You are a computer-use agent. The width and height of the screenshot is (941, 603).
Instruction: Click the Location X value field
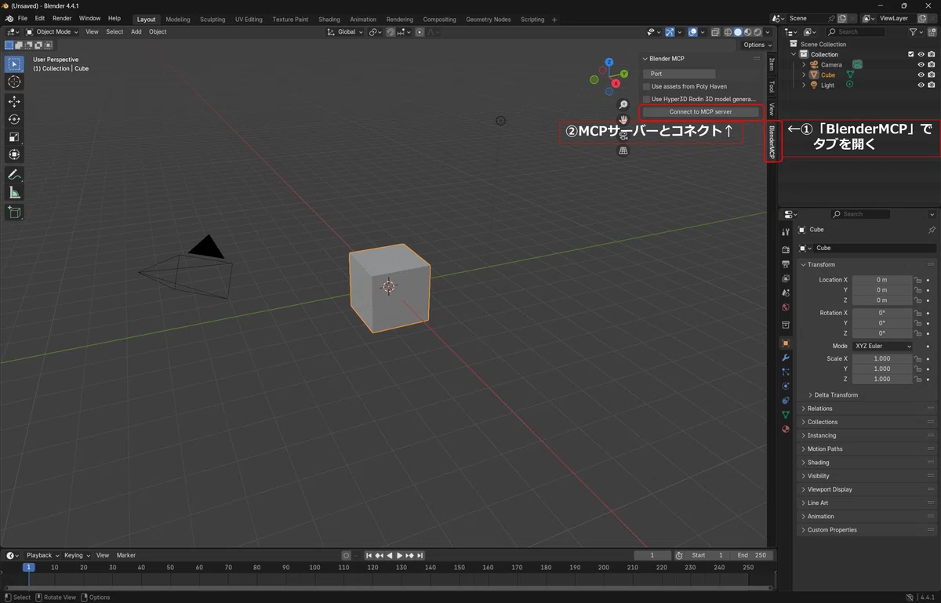point(882,280)
